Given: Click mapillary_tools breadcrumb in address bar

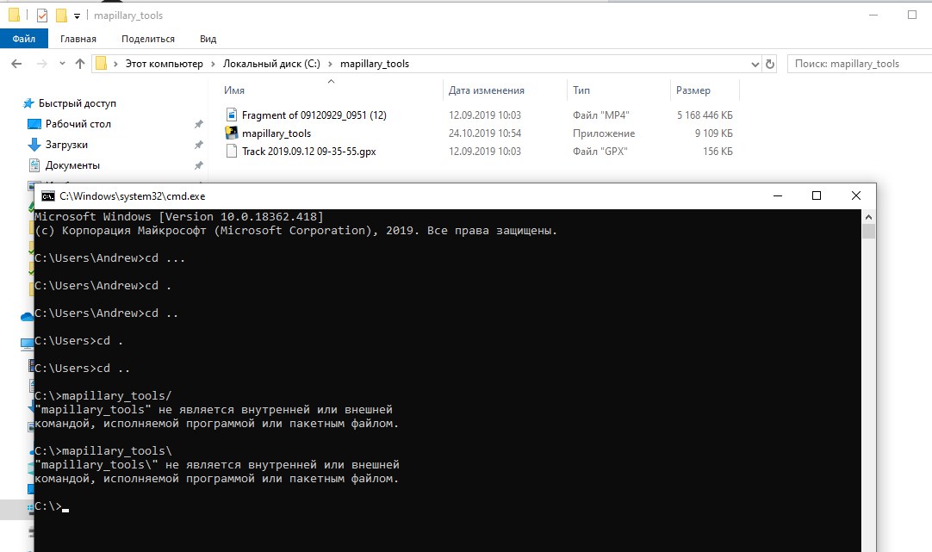Looking at the screenshot, I should click(x=375, y=64).
